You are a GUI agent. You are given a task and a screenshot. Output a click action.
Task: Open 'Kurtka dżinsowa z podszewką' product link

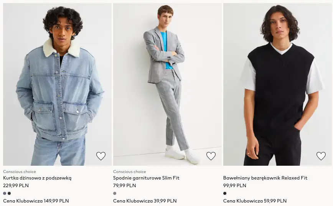tap(37, 178)
